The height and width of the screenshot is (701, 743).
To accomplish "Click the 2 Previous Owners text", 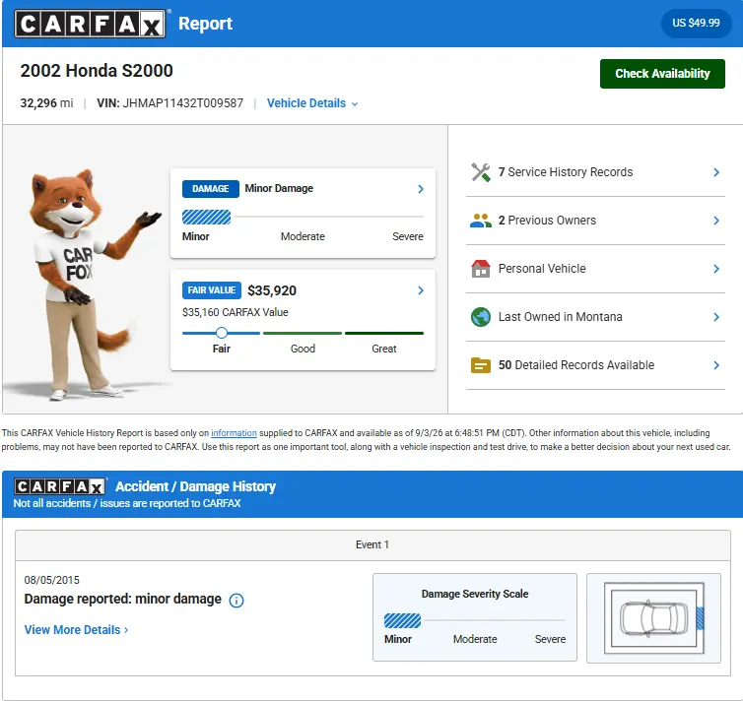I will tap(547, 221).
